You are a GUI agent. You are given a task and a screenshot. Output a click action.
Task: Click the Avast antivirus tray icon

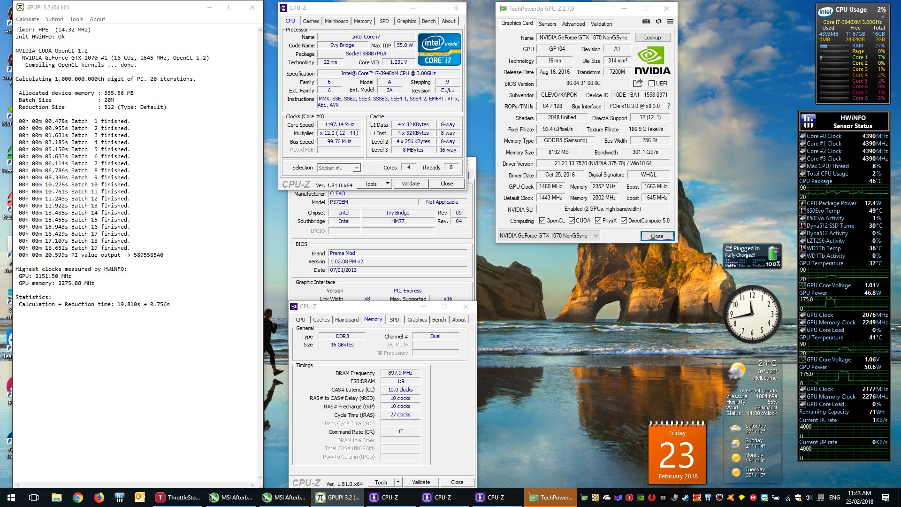731,498
